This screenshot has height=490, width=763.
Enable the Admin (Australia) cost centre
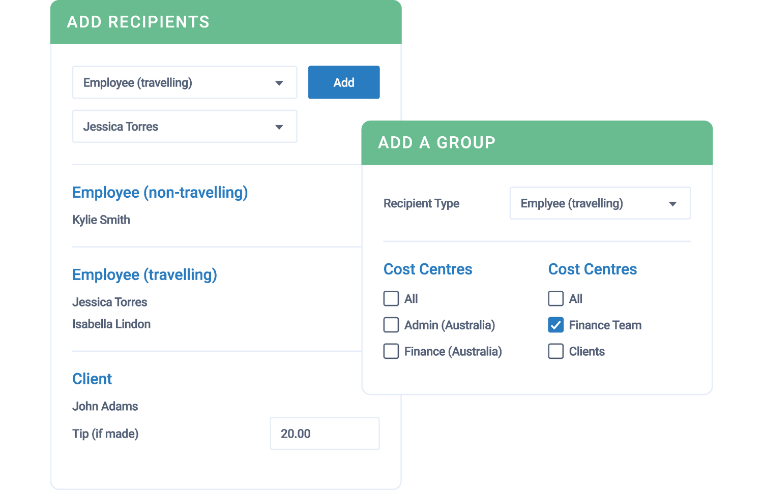tap(391, 325)
